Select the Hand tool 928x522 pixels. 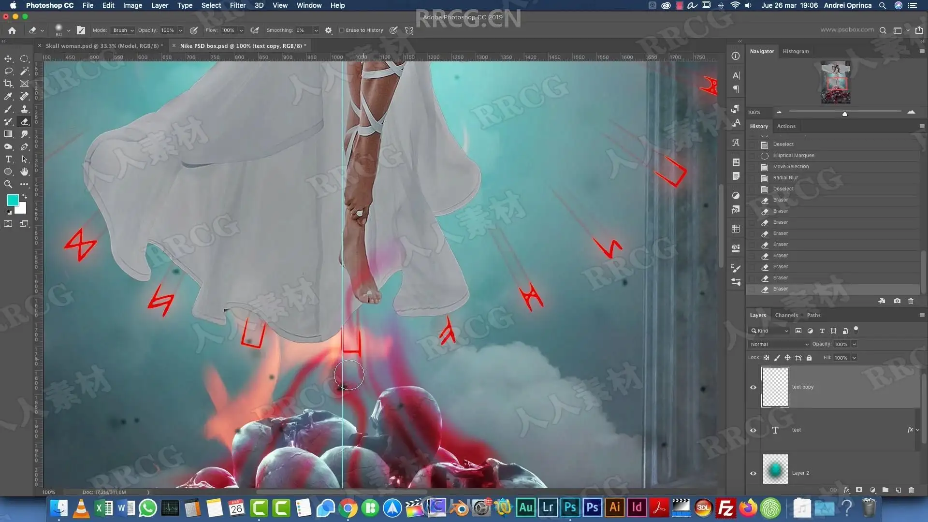click(24, 172)
